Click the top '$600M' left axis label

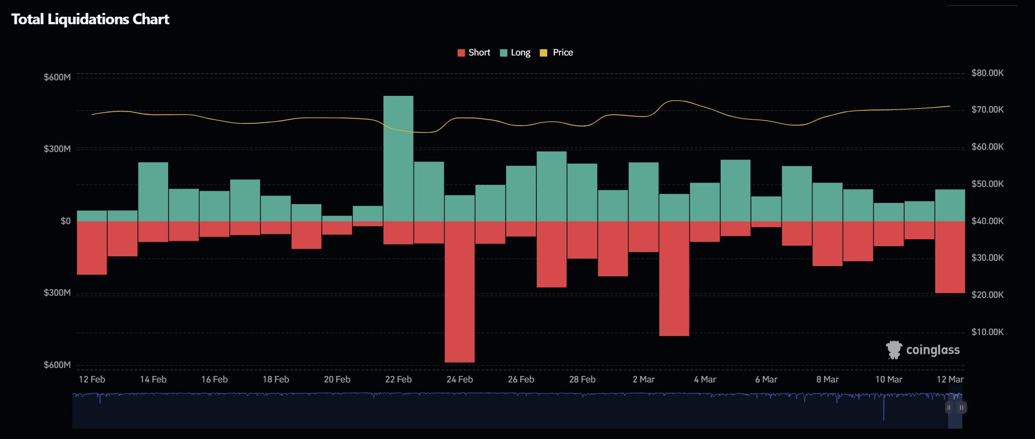pos(57,77)
